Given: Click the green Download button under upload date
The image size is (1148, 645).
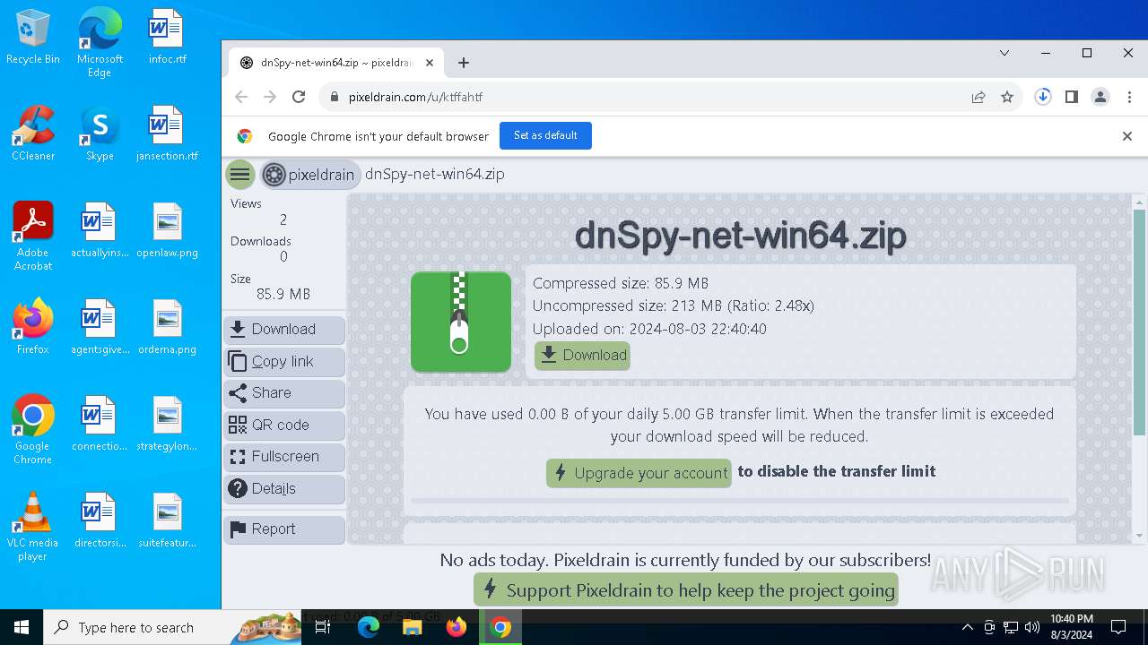Looking at the screenshot, I should [x=583, y=356].
